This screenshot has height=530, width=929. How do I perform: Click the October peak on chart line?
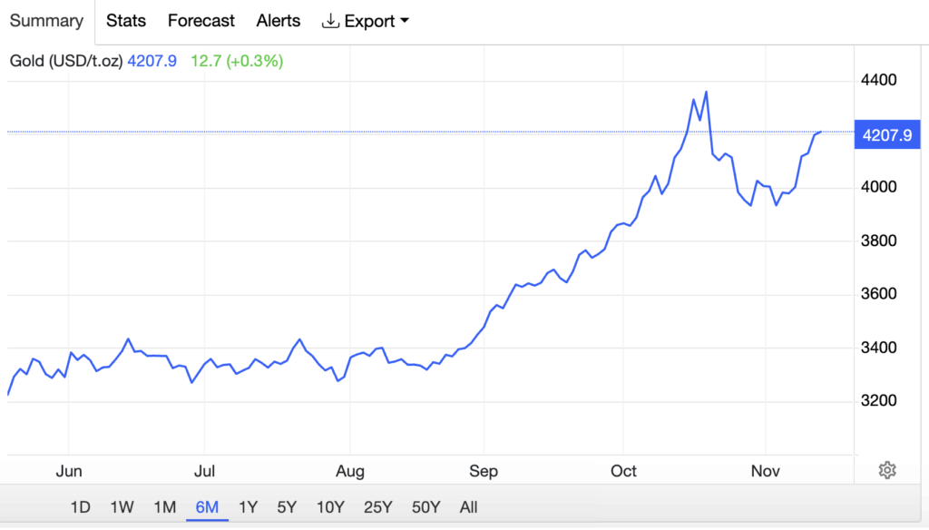click(x=706, y=92)
